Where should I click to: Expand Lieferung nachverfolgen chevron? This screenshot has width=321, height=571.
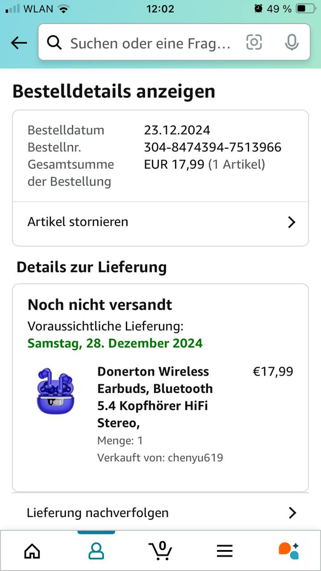click(x=292, y=513)
